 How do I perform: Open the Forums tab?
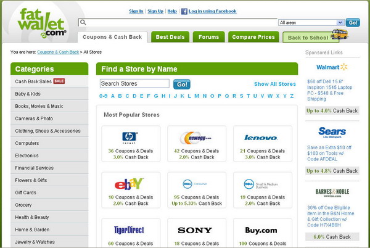tap(208, 37)
